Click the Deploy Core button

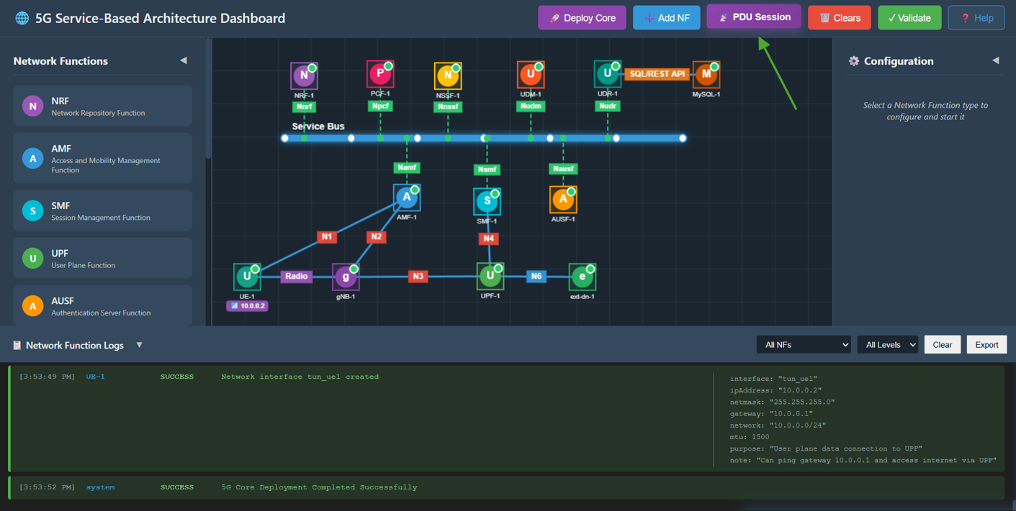point(582,17)
